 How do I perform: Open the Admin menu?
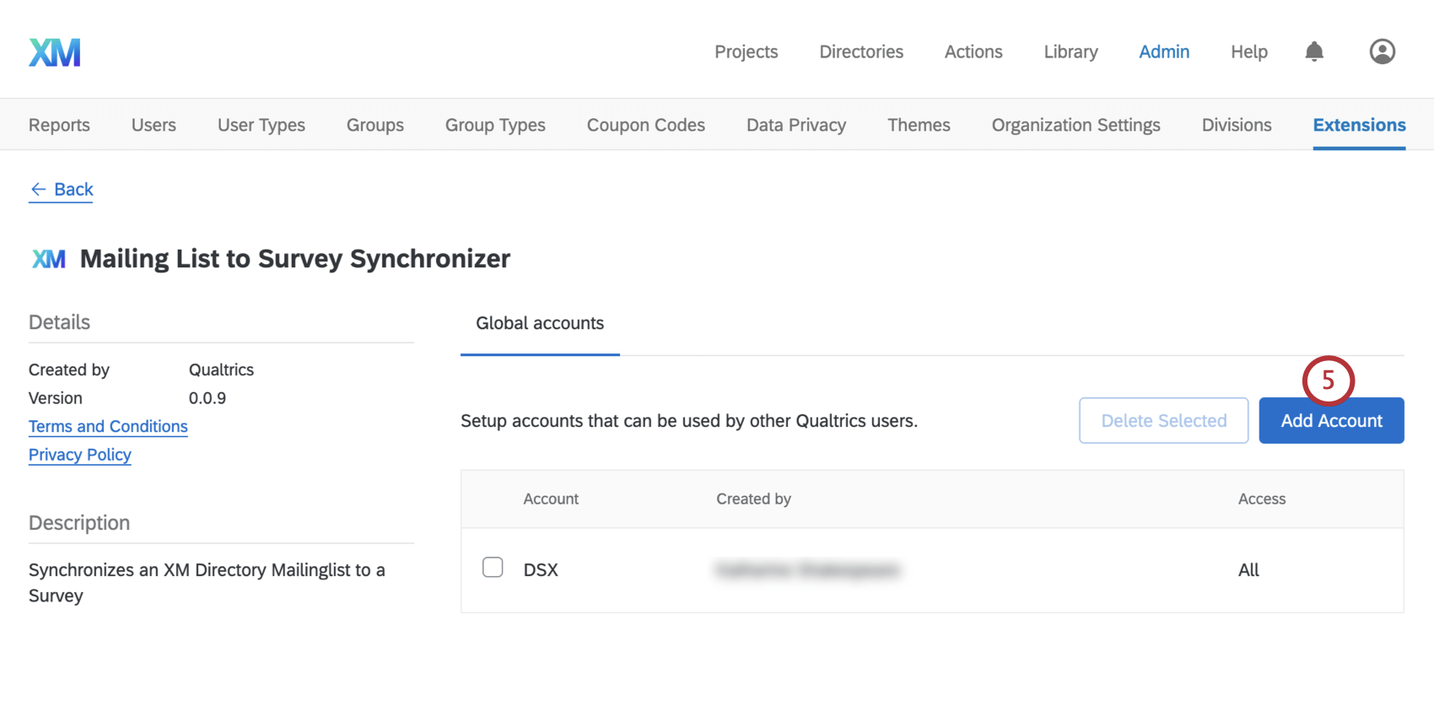point(1164,51)
